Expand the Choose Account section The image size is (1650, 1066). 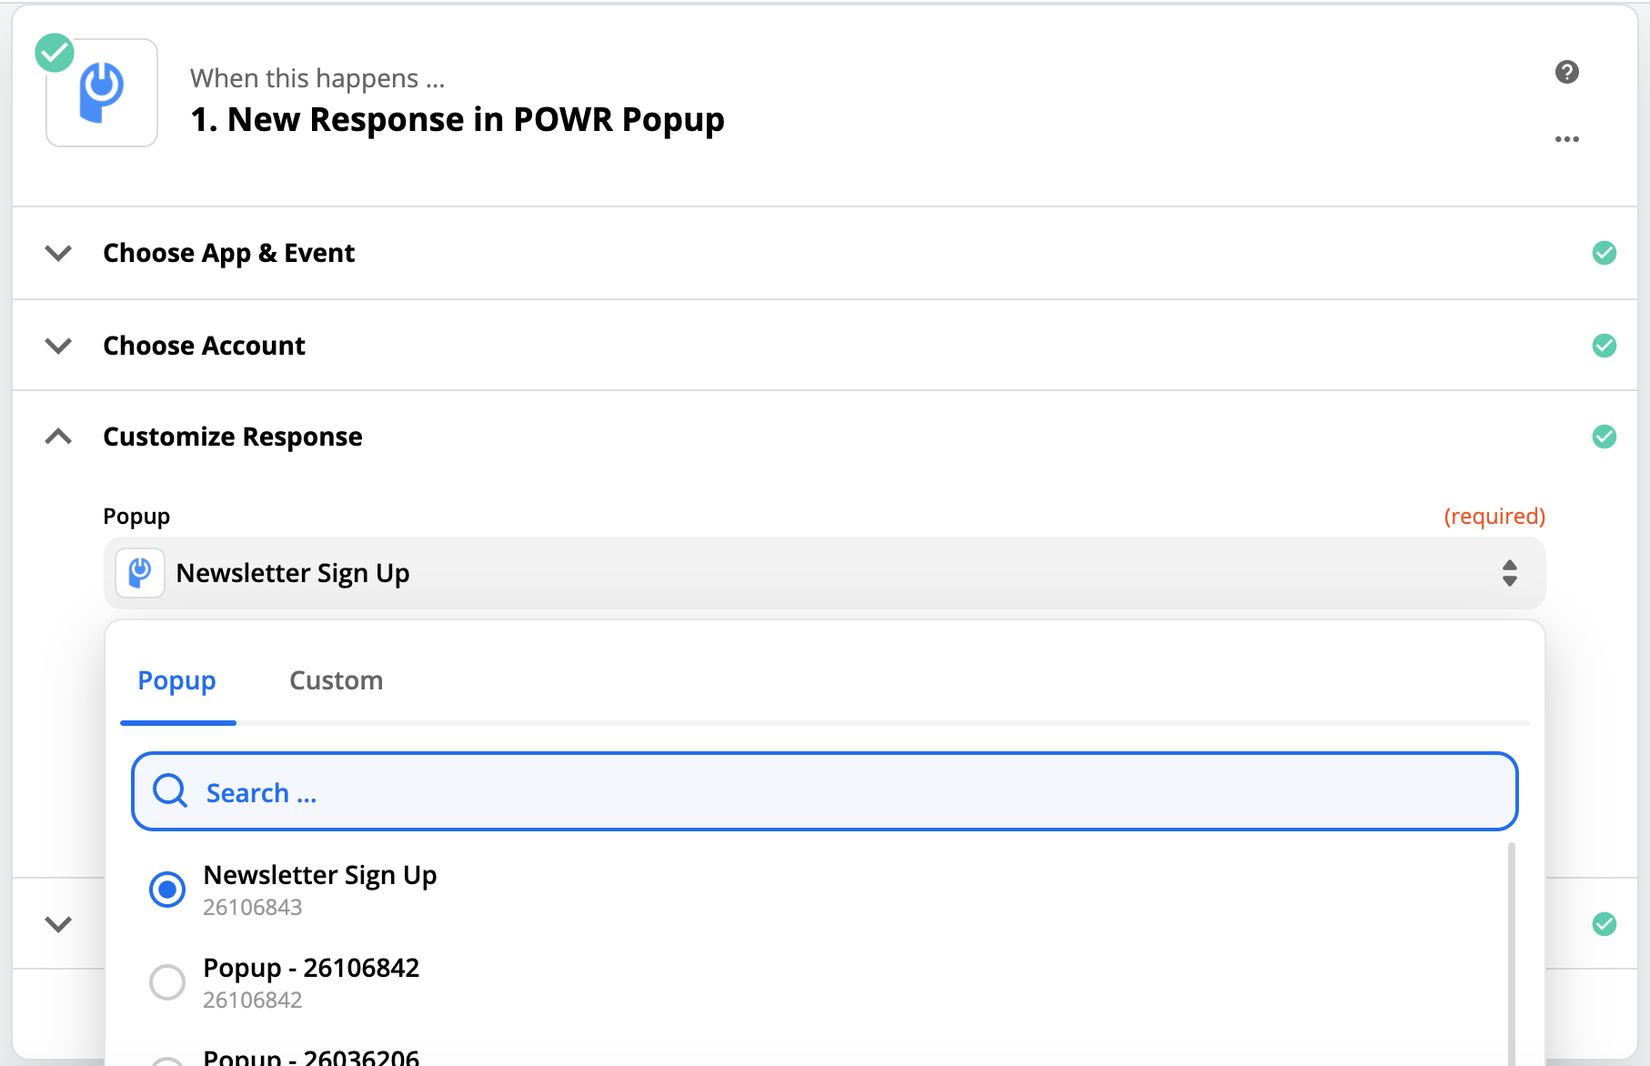click(58, 346)
